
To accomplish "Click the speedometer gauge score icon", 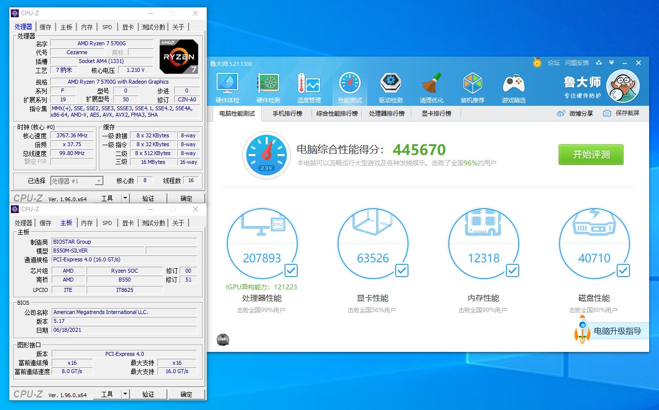I will 266,155.
